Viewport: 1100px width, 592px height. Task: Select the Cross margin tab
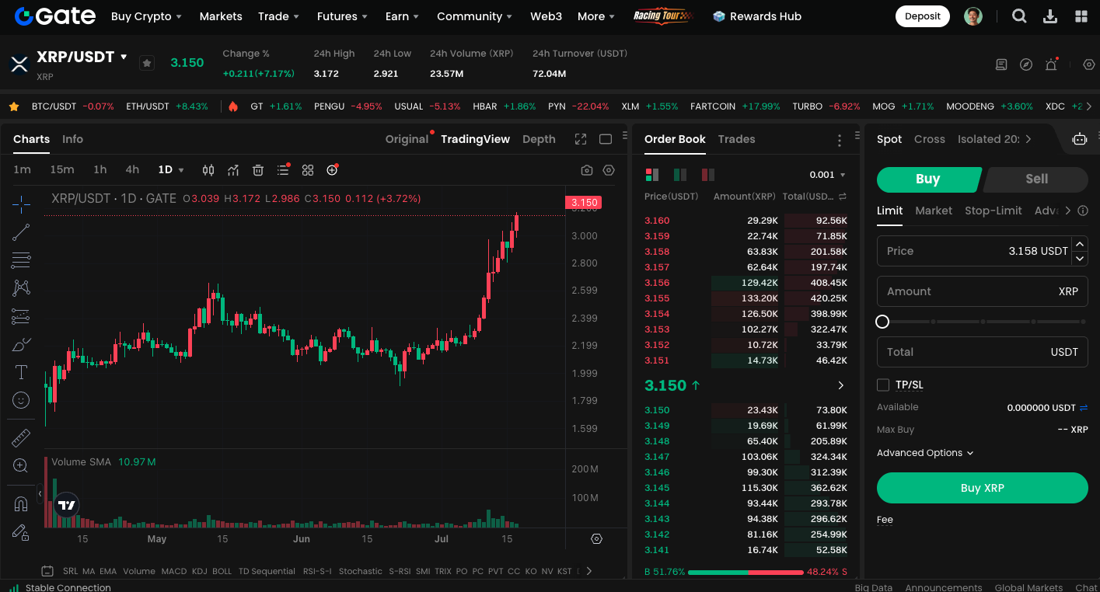click(x=930, y=139)
